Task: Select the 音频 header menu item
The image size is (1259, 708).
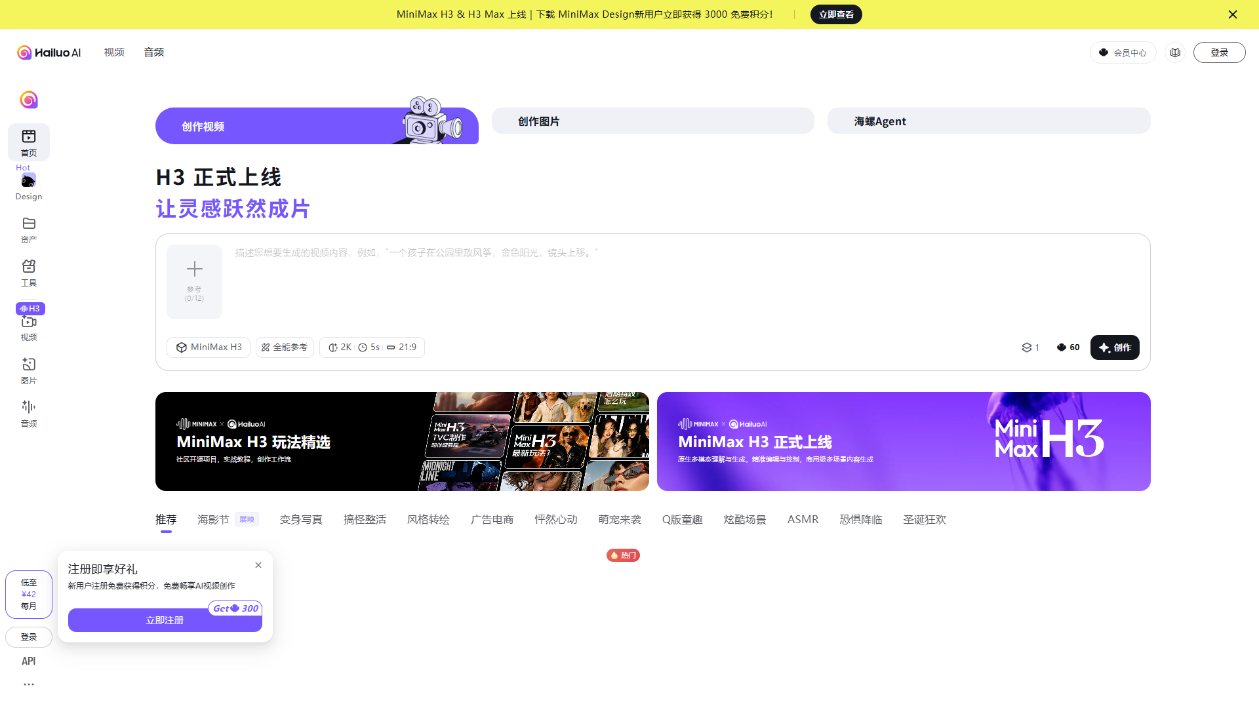Action: (154, 52)
